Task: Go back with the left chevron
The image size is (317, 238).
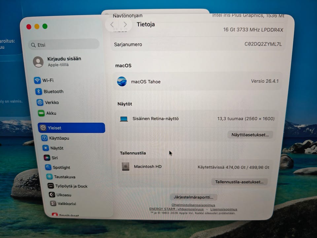Action: tap(112, 25)
